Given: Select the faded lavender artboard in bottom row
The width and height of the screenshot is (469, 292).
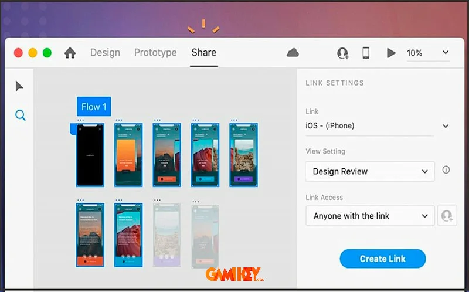Looking at the screenshot, I should (166, 235).
